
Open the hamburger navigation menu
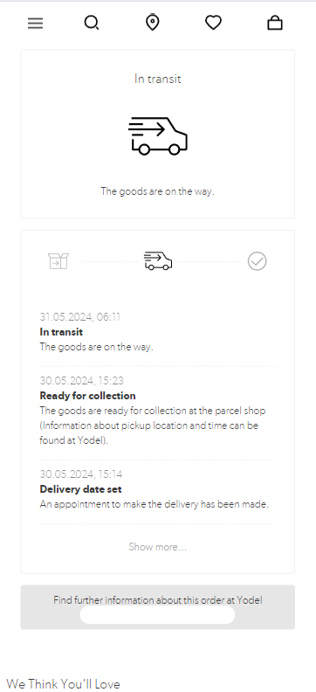(x=35, y=23)
